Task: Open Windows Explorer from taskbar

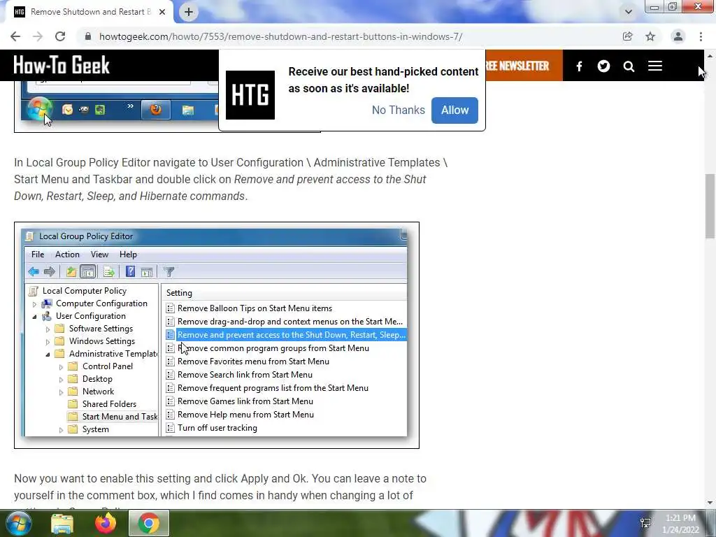Action: click(x=62, y=524)
